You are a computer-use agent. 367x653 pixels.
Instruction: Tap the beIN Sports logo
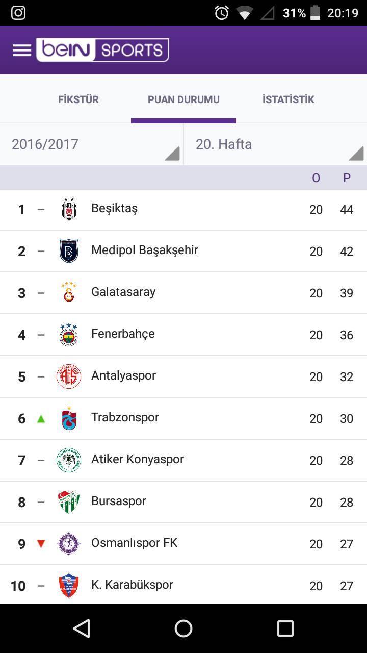click(102, 50)
